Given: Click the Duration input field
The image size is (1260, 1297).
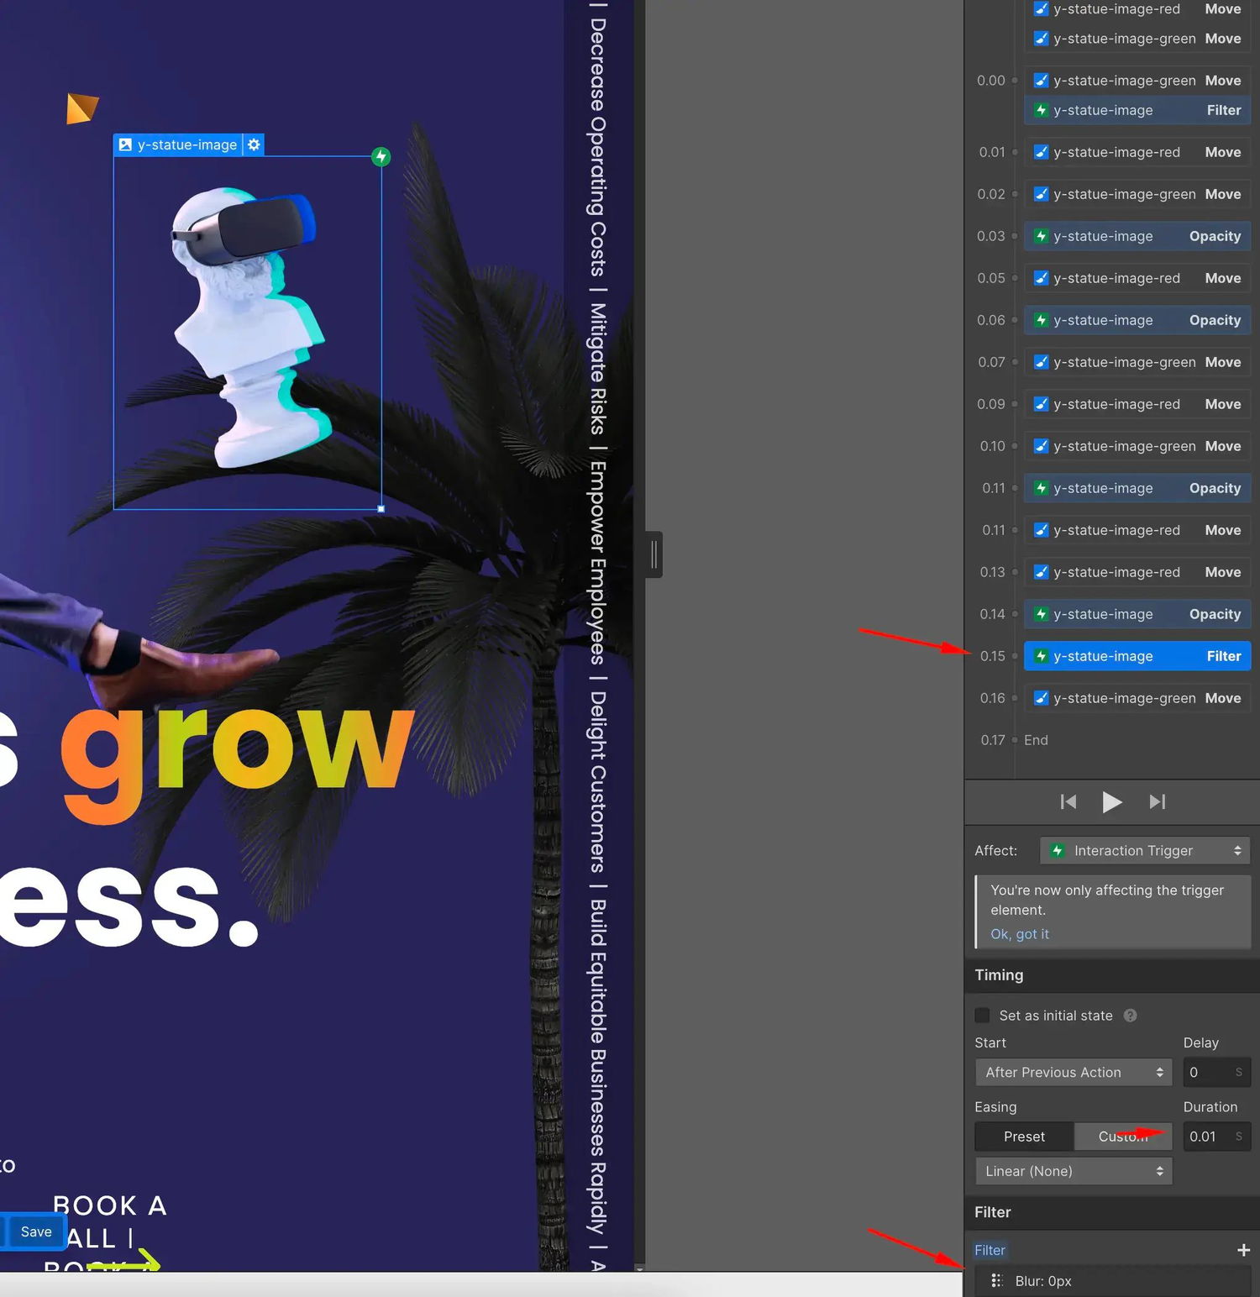Looking at the screenshot, I should (1217, 1137).
